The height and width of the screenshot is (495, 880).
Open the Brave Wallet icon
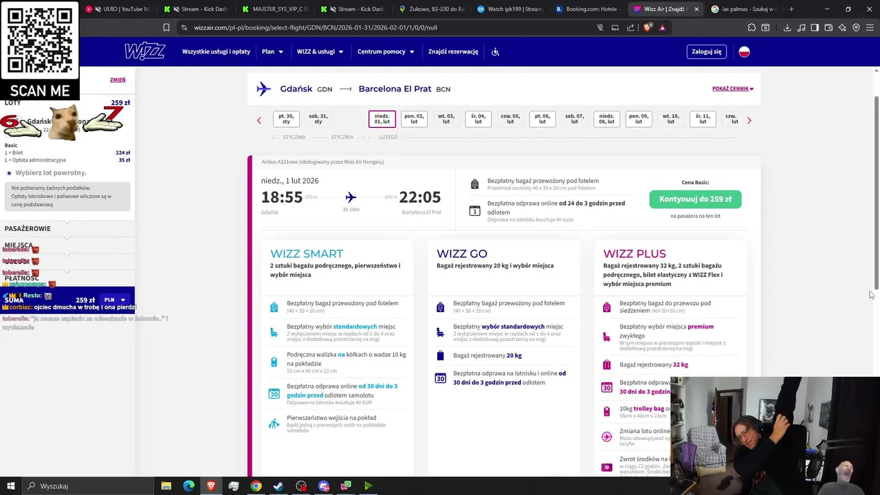[828, 27]
